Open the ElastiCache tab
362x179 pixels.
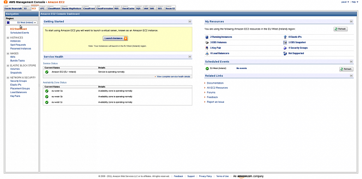[x=128, y=8]
